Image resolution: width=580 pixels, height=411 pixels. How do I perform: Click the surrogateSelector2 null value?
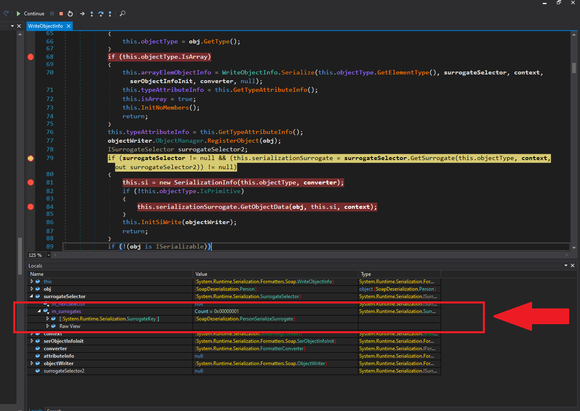pos(199,371)
